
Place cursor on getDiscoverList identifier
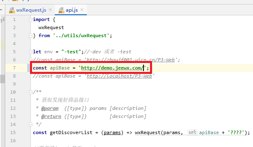click(71, 132)
